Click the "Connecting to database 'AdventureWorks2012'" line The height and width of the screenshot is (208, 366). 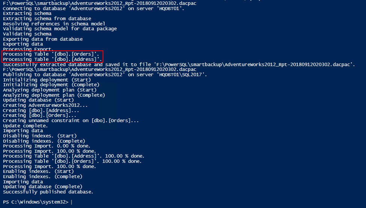[94, 9]
